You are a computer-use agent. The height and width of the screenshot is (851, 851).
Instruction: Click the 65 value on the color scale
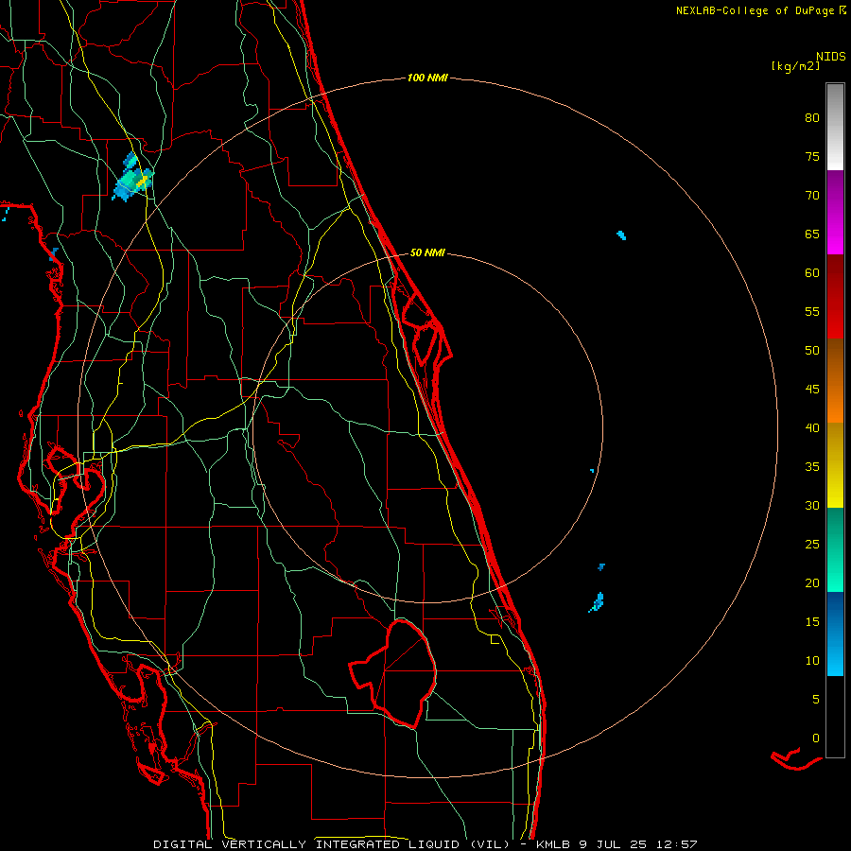812,234
